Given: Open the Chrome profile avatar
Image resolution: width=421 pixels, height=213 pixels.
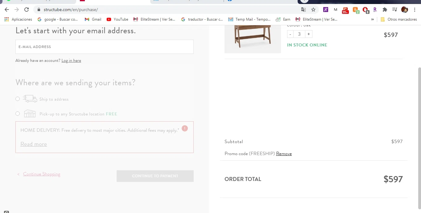Looking at the screenshot, I should [404, 10].
